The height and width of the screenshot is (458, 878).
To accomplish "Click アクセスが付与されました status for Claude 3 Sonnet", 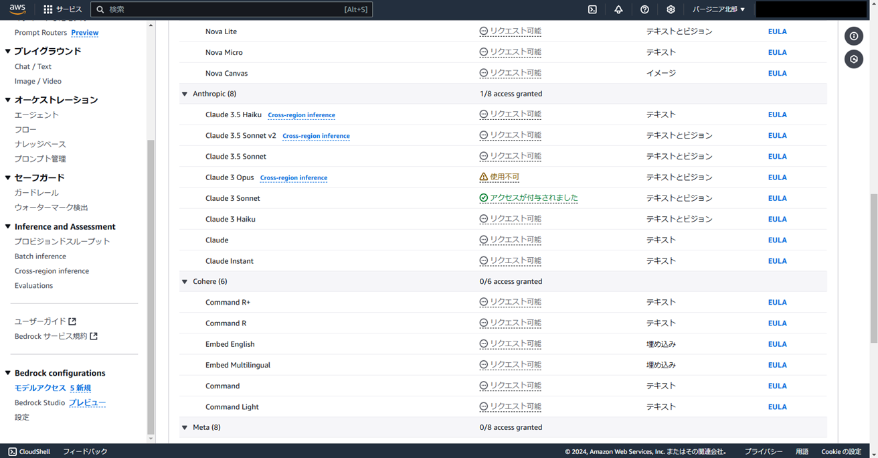I will 533,198.
